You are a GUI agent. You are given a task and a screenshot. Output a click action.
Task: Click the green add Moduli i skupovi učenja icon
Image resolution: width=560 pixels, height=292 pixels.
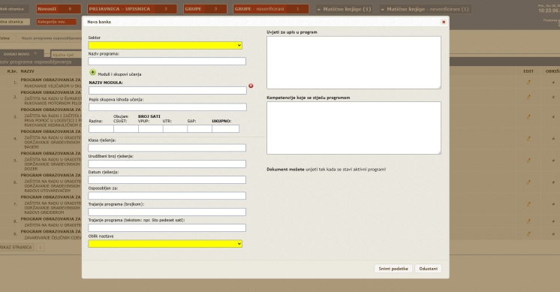(92, 73)
